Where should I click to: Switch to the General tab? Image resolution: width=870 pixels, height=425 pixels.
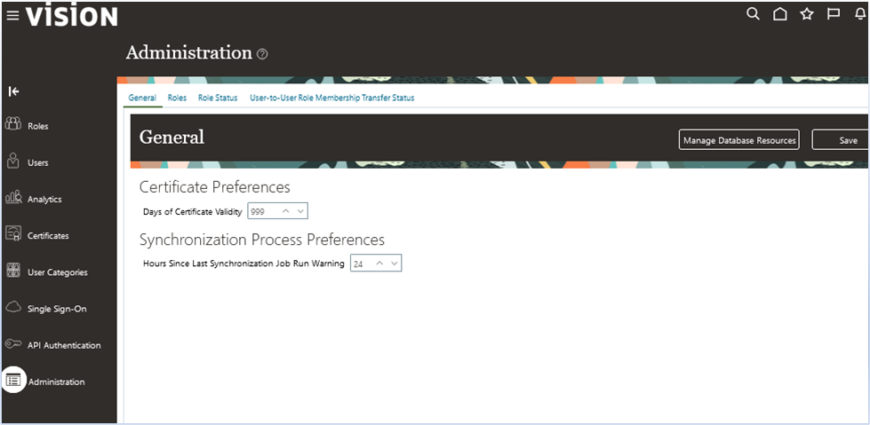click(x=142, y=98)
